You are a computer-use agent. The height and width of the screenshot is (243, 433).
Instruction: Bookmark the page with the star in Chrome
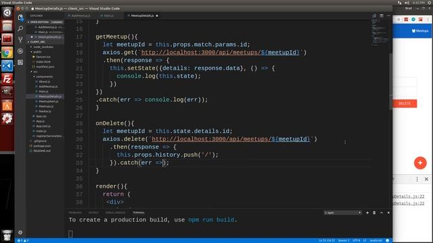point(398,20)
